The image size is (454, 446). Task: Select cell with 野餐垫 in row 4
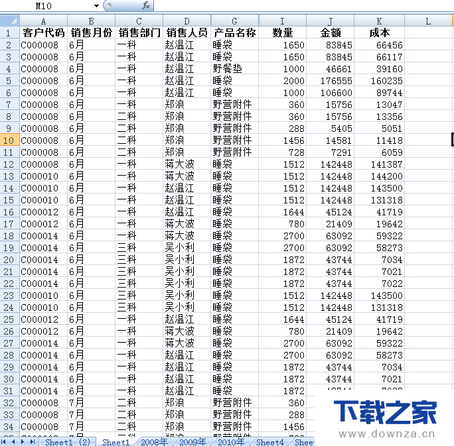[x=234, y=68]
